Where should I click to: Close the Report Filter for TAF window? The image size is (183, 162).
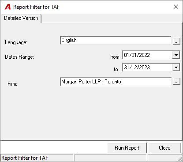pyautogui.click(x=176, y=7)
